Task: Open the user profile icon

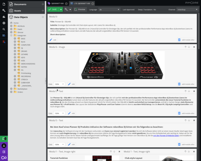Action: click(4, 146)
